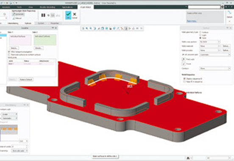Open weld spacing dropdown in Intermittency panel
This screenshot has width=234, height=161.
[19, 151]
